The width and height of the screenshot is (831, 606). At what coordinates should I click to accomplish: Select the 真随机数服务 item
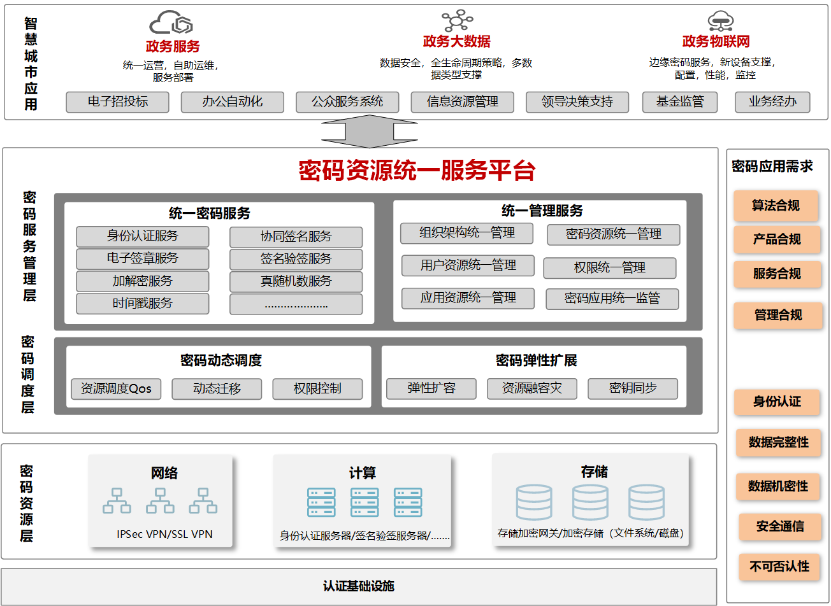(296, 281)
